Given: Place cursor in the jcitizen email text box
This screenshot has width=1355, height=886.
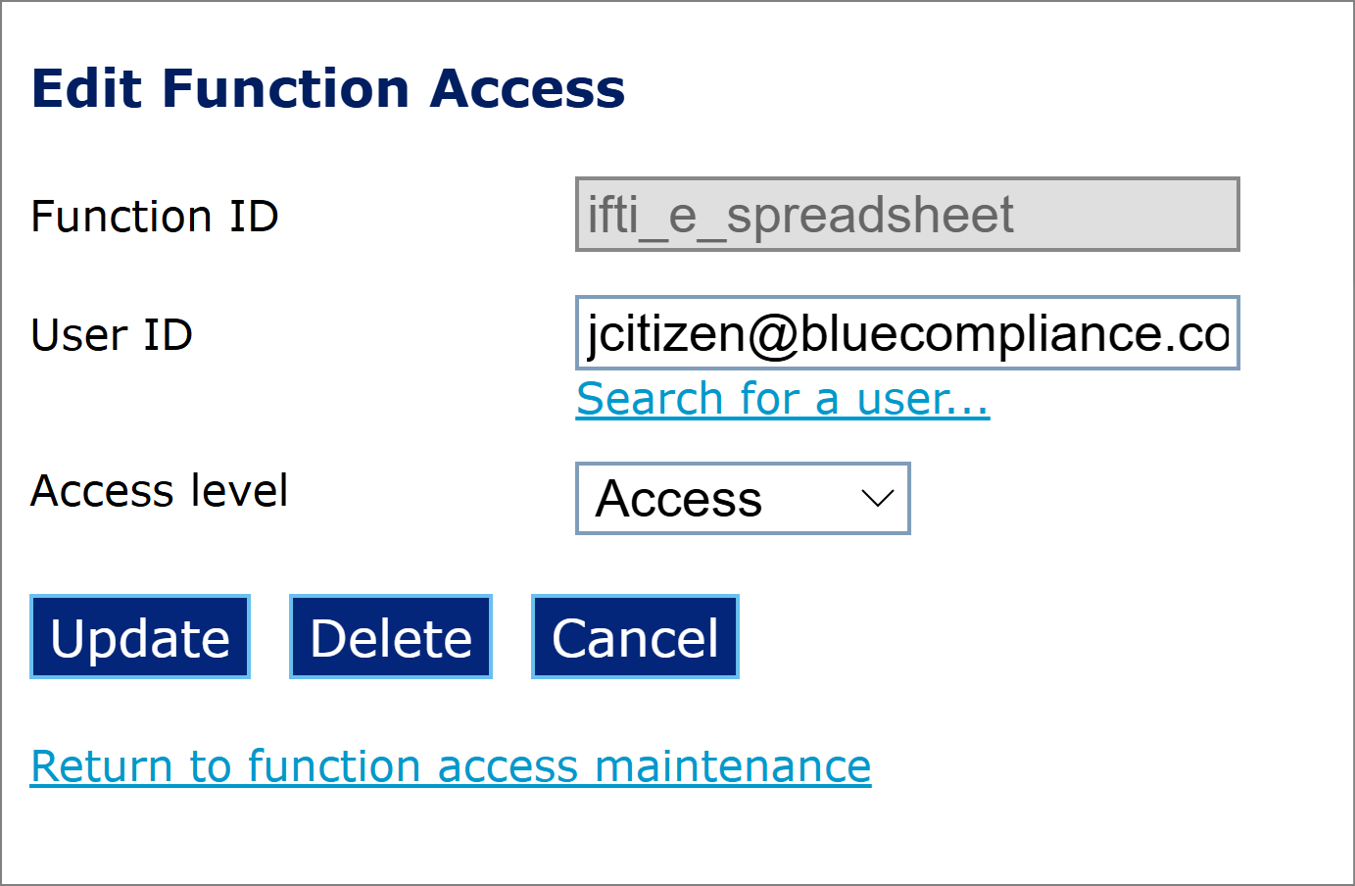Looking at the screenshot, I should pyautogui.click(x=906, y=333).
